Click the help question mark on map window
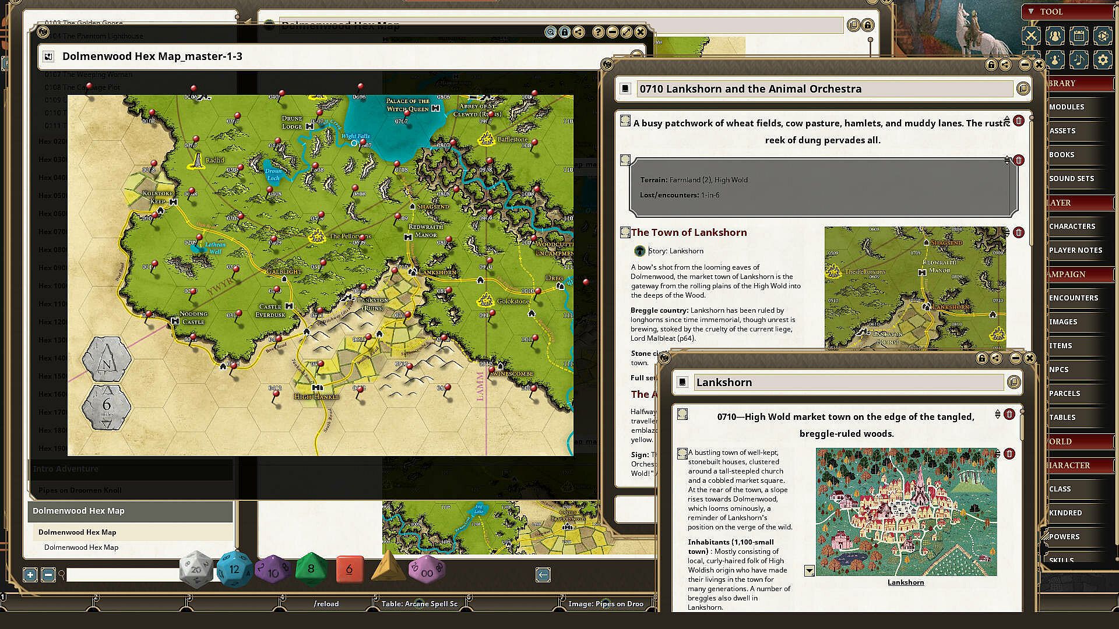The image size is (1119, 629). tap(598, 32)
